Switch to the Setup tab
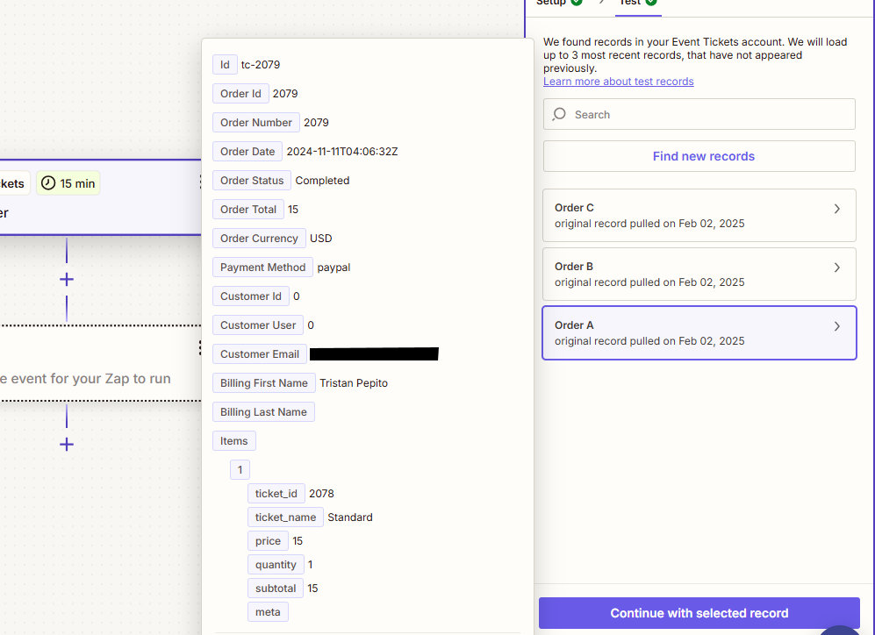 pyautogui.click(x=554, y=4)
